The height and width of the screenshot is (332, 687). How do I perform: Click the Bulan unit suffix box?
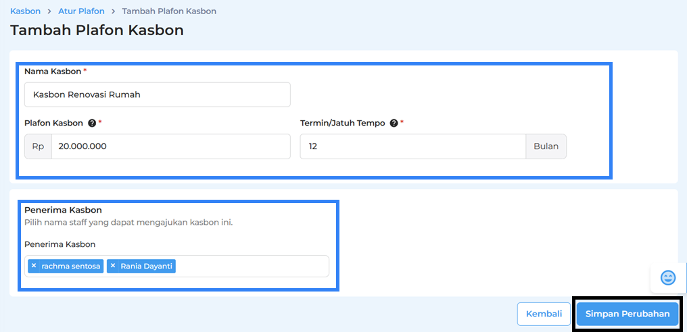tap(546, 146)
